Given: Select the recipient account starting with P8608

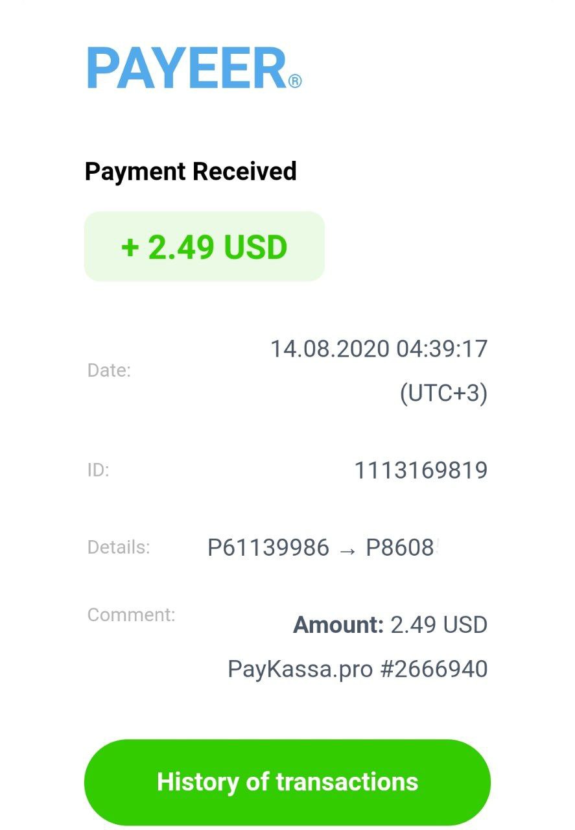Looking at the screenshot, I should coord(401,548).
